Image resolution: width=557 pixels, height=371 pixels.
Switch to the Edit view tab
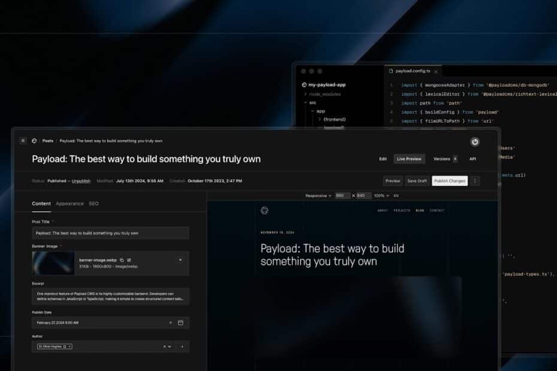click(383, 159)
